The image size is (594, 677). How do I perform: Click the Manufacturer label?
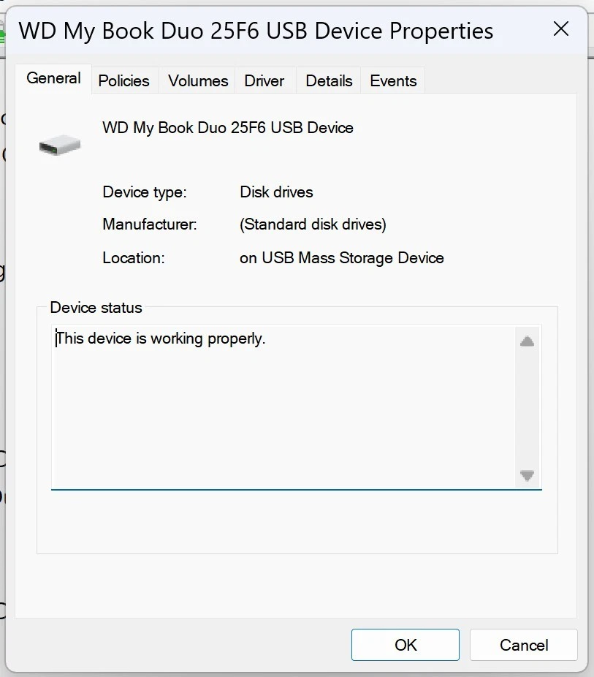pos(149,224)
